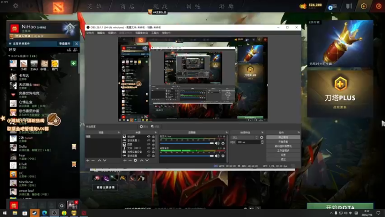Open 视图(V) menu in OBS

(112, 33)
